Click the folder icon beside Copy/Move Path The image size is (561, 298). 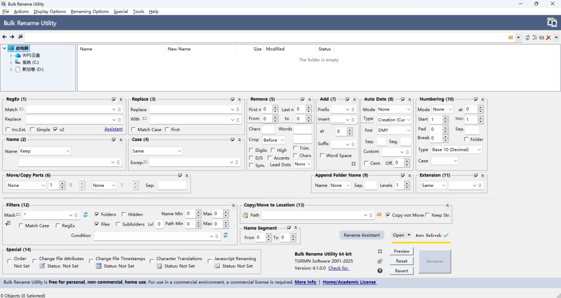pyautogui.click(x=379, y=215)
